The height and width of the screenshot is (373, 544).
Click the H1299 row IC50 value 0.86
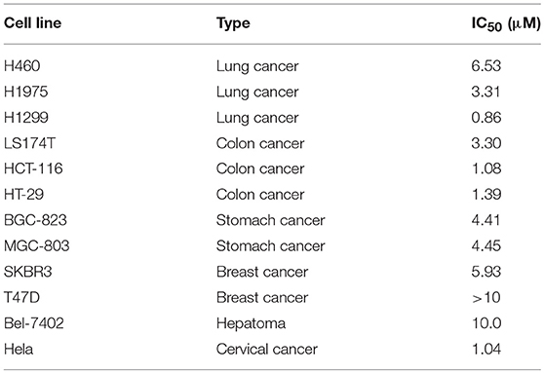tap(486, 118)
